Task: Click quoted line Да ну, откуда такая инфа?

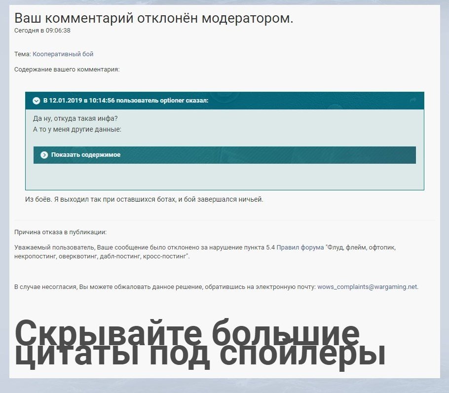Action: 75,118
